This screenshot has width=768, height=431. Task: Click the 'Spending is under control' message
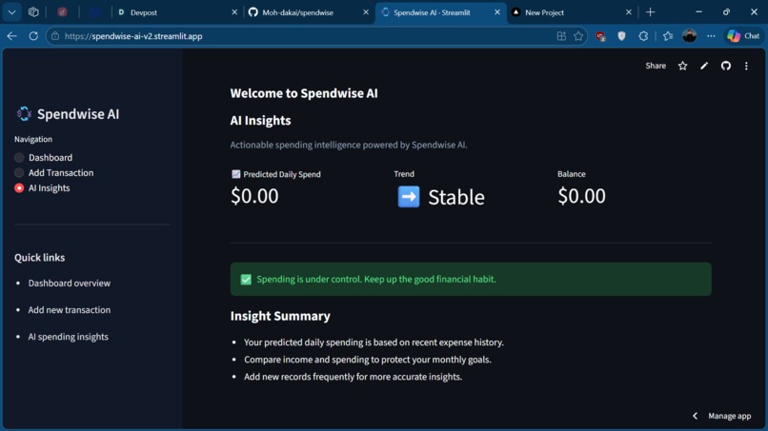click(x=376, y=280)
